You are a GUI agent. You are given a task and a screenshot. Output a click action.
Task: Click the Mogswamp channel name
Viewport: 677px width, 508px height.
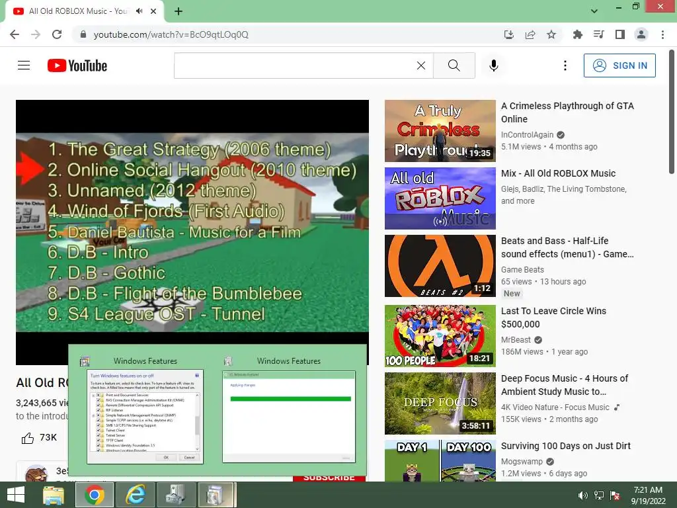tap(522, 461)
